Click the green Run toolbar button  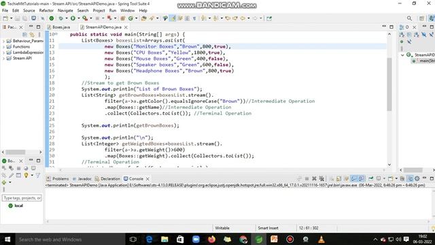click(73, 18)
